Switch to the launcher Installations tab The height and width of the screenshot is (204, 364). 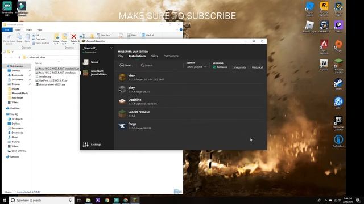coord(137,56)
